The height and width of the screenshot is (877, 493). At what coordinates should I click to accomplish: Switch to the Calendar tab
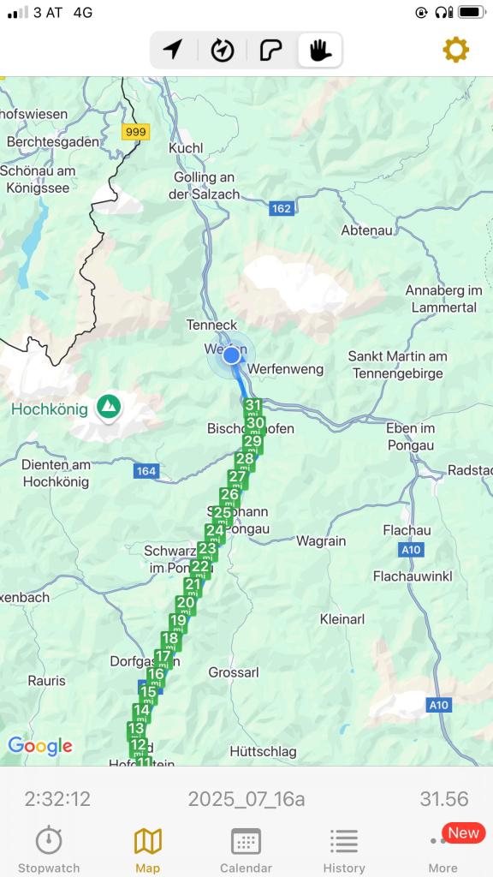point(246,849)
